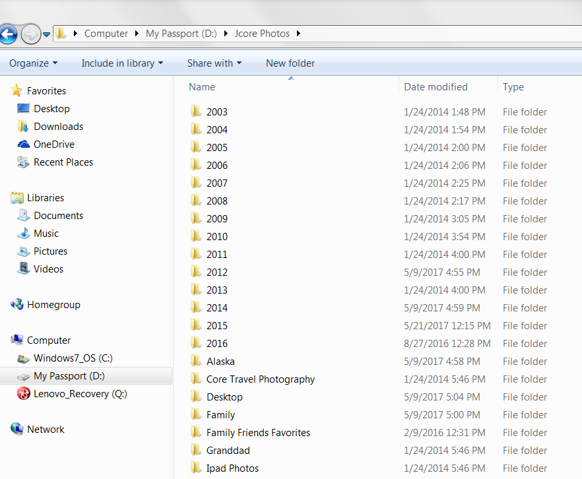Select the 2006 folder icon
This screenshot has width=582, height=479.
pyautogui.click(x=195, y=165)
